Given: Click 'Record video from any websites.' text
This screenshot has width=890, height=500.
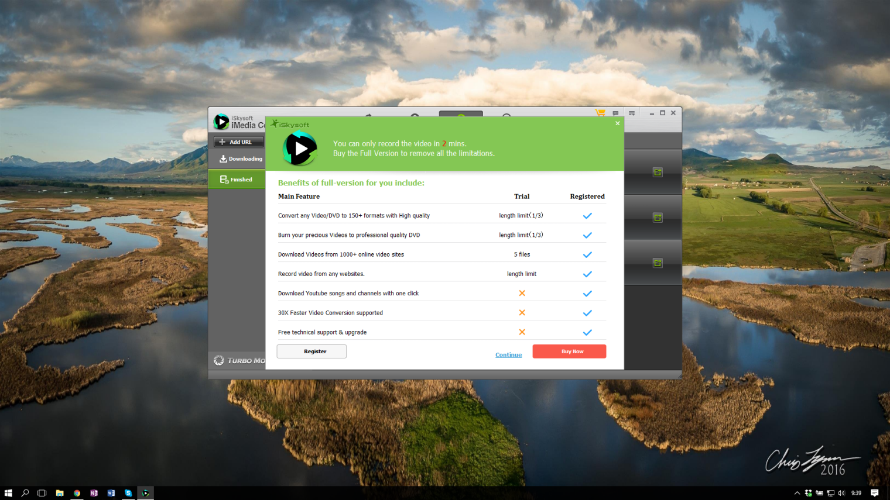Looking at the screenshot, I should (x=321, y=274).
